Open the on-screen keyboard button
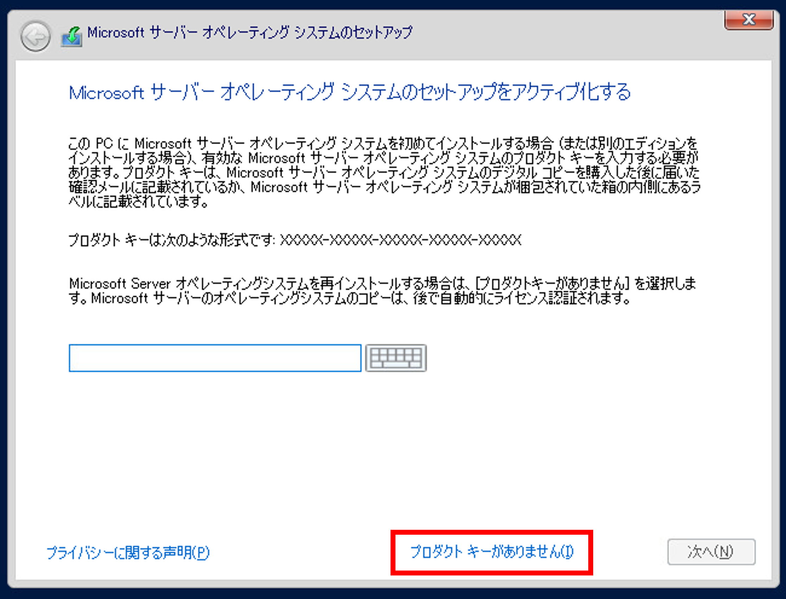The height and width of the screenshot is (599, 786). (x=396, y=358)
